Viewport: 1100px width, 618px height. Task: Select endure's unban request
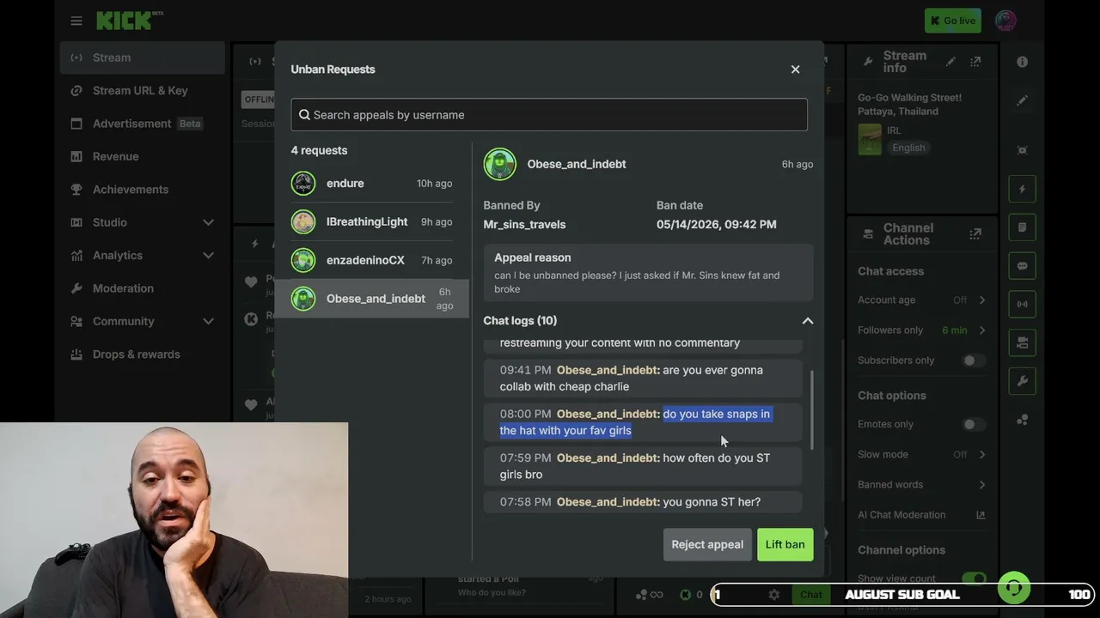tap(371, 183)
